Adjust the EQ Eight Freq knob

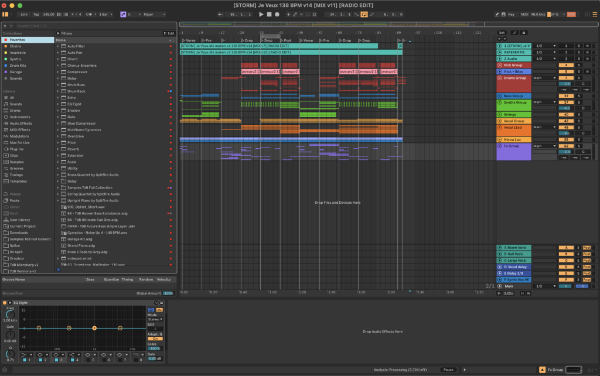pyautogui.click(x=10, y=315)
